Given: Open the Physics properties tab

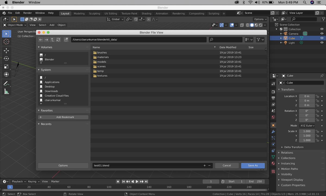Looking at the screenshot, I should [273, 144].
